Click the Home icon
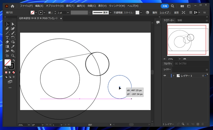 coord(12,6)
